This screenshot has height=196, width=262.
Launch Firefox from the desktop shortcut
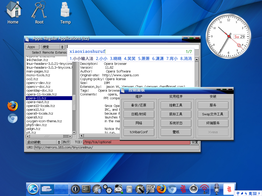(13, 106)
